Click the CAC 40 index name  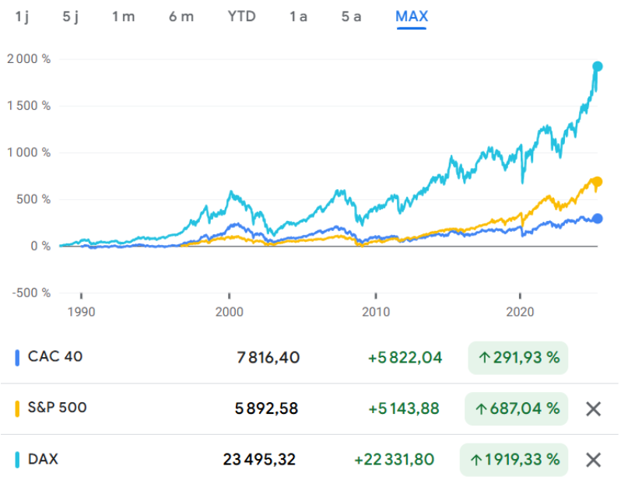[55, 356]
